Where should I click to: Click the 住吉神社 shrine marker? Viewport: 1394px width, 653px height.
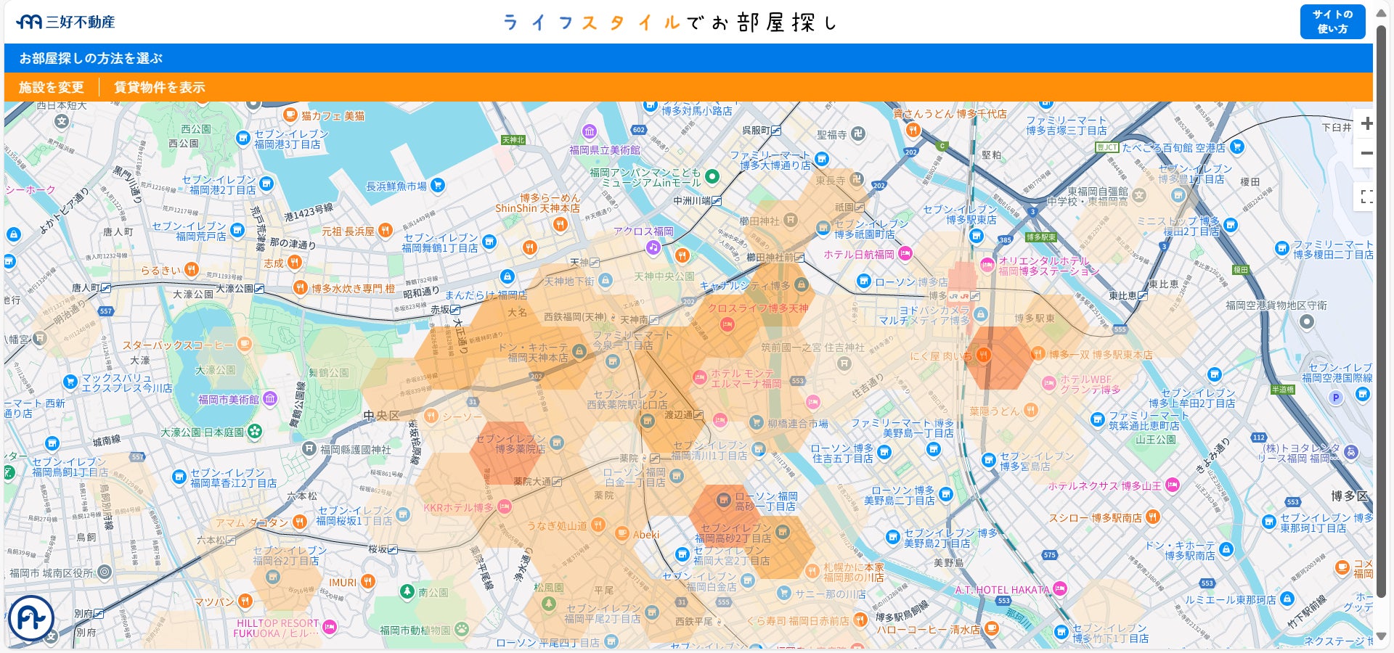(844, 364)
